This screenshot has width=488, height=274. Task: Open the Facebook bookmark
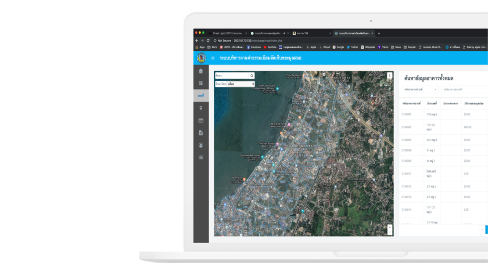(254, 47)
